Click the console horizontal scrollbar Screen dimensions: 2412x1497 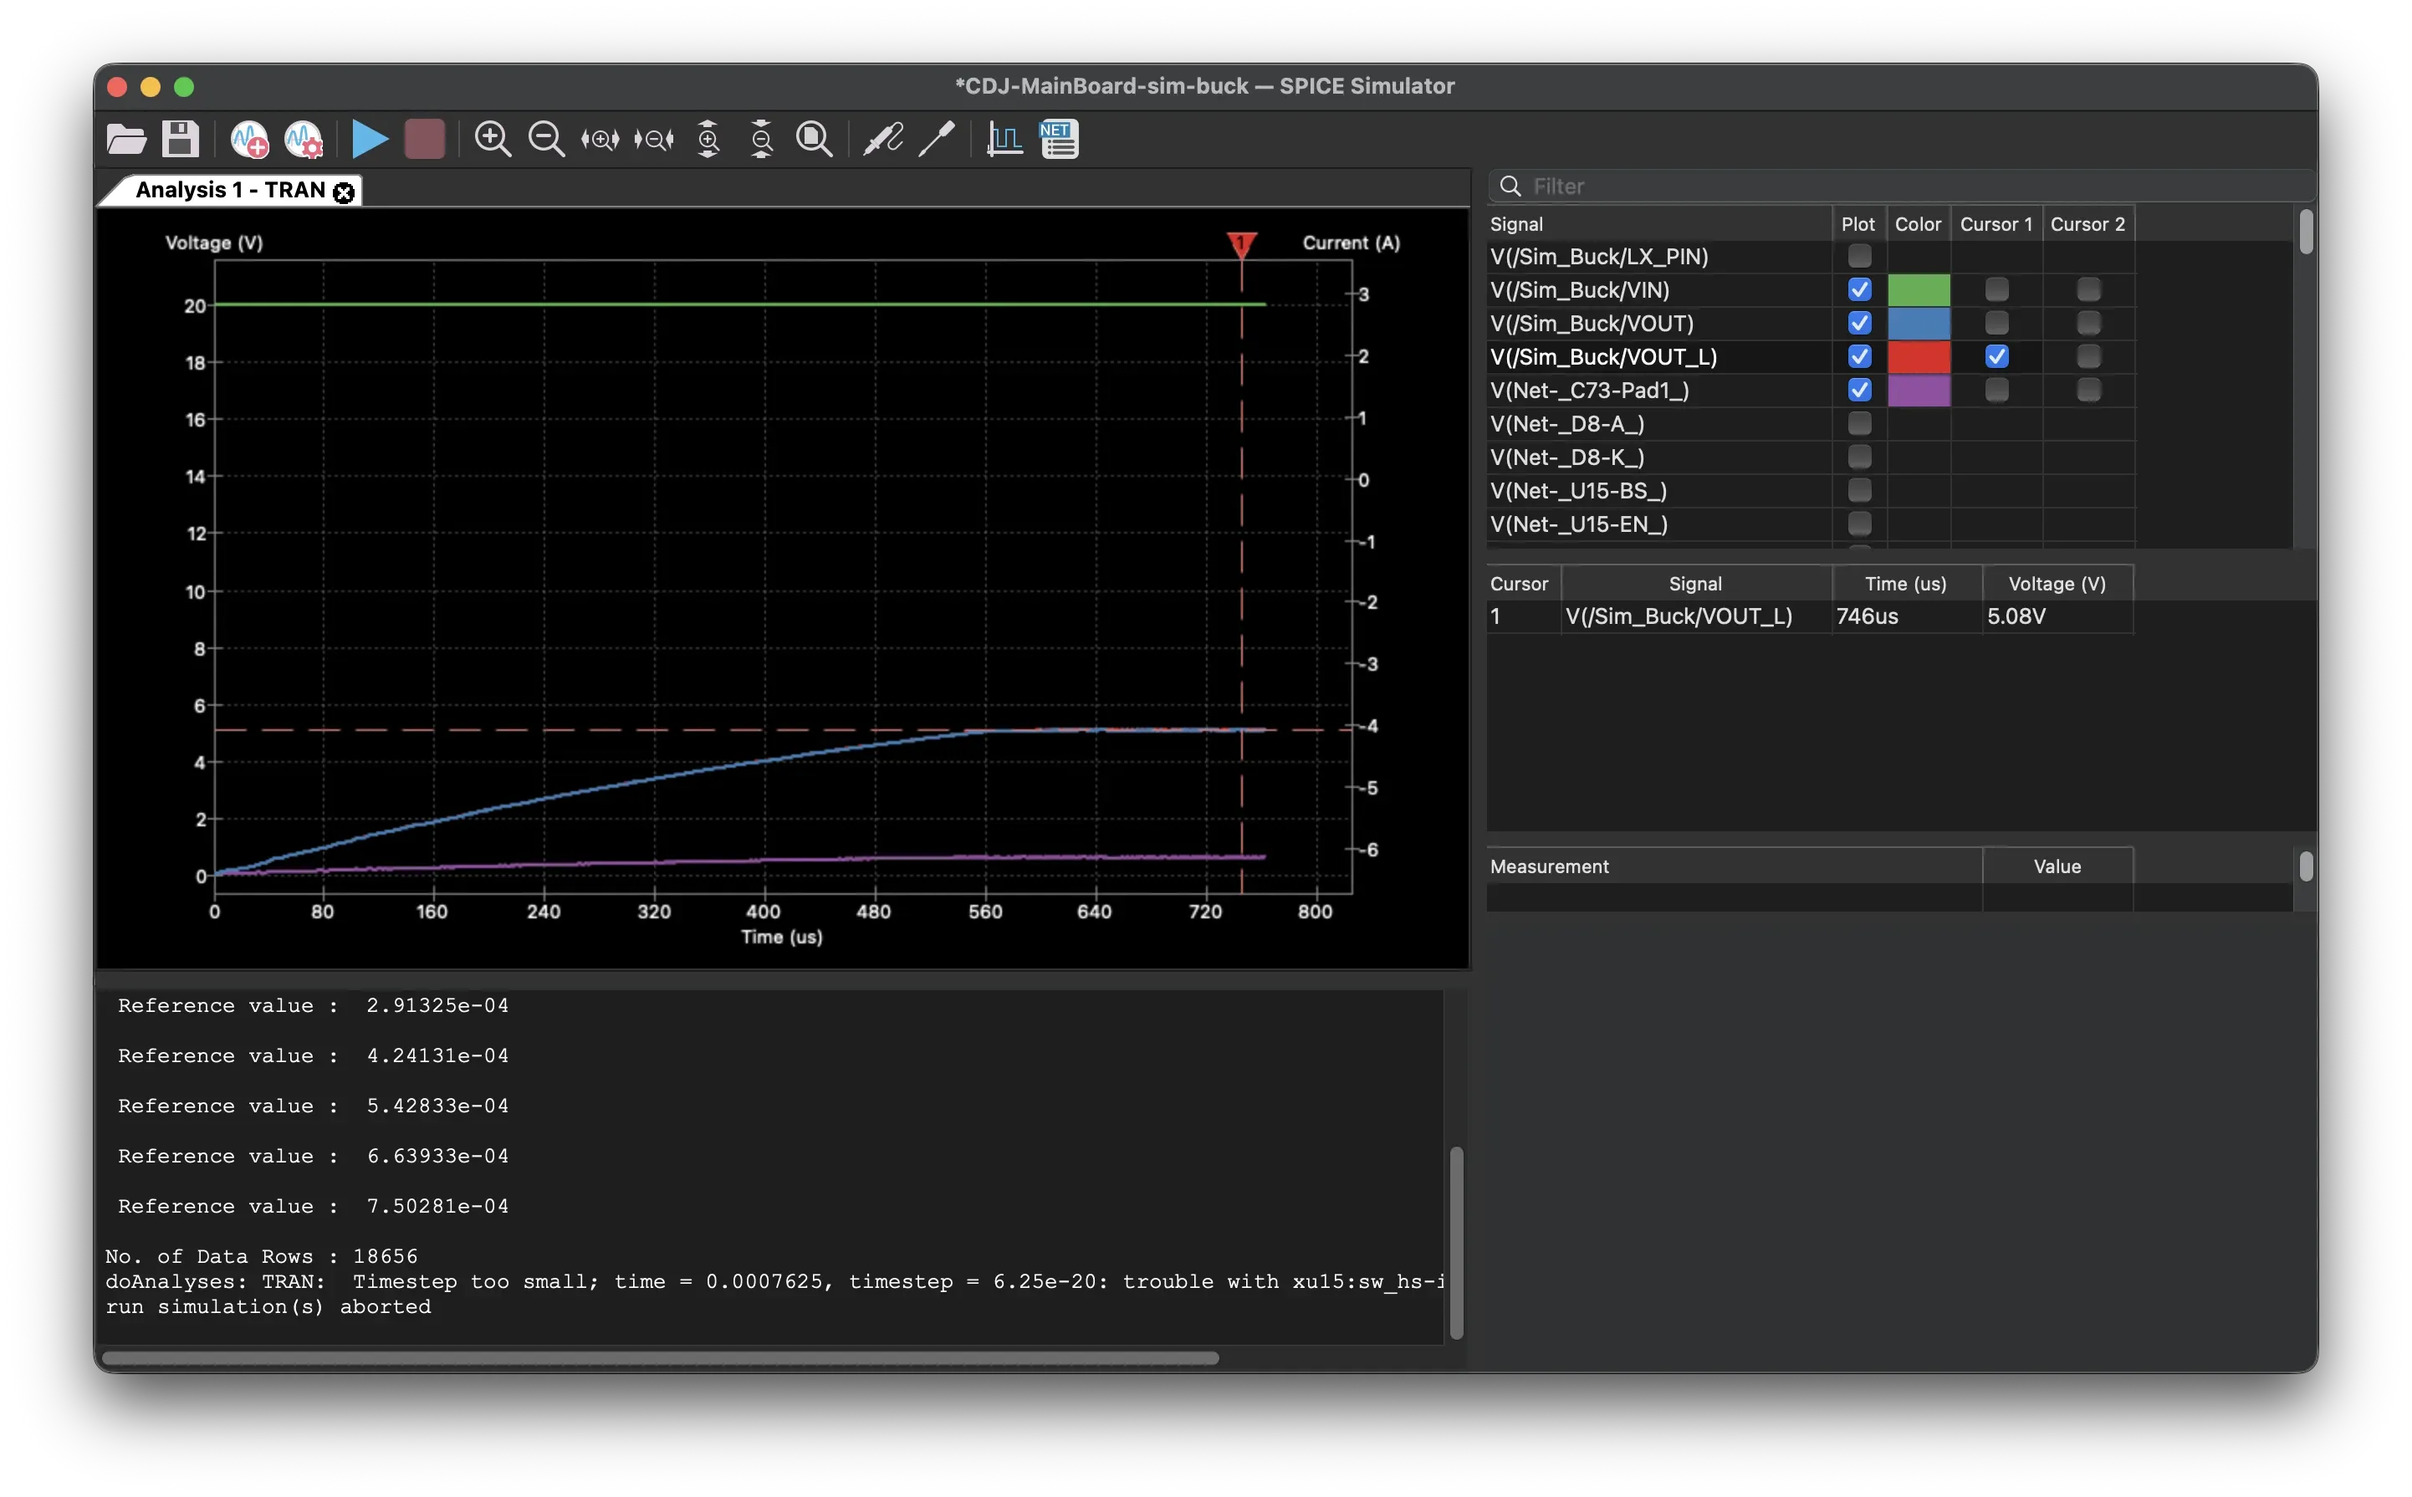tap(661, 1358)
